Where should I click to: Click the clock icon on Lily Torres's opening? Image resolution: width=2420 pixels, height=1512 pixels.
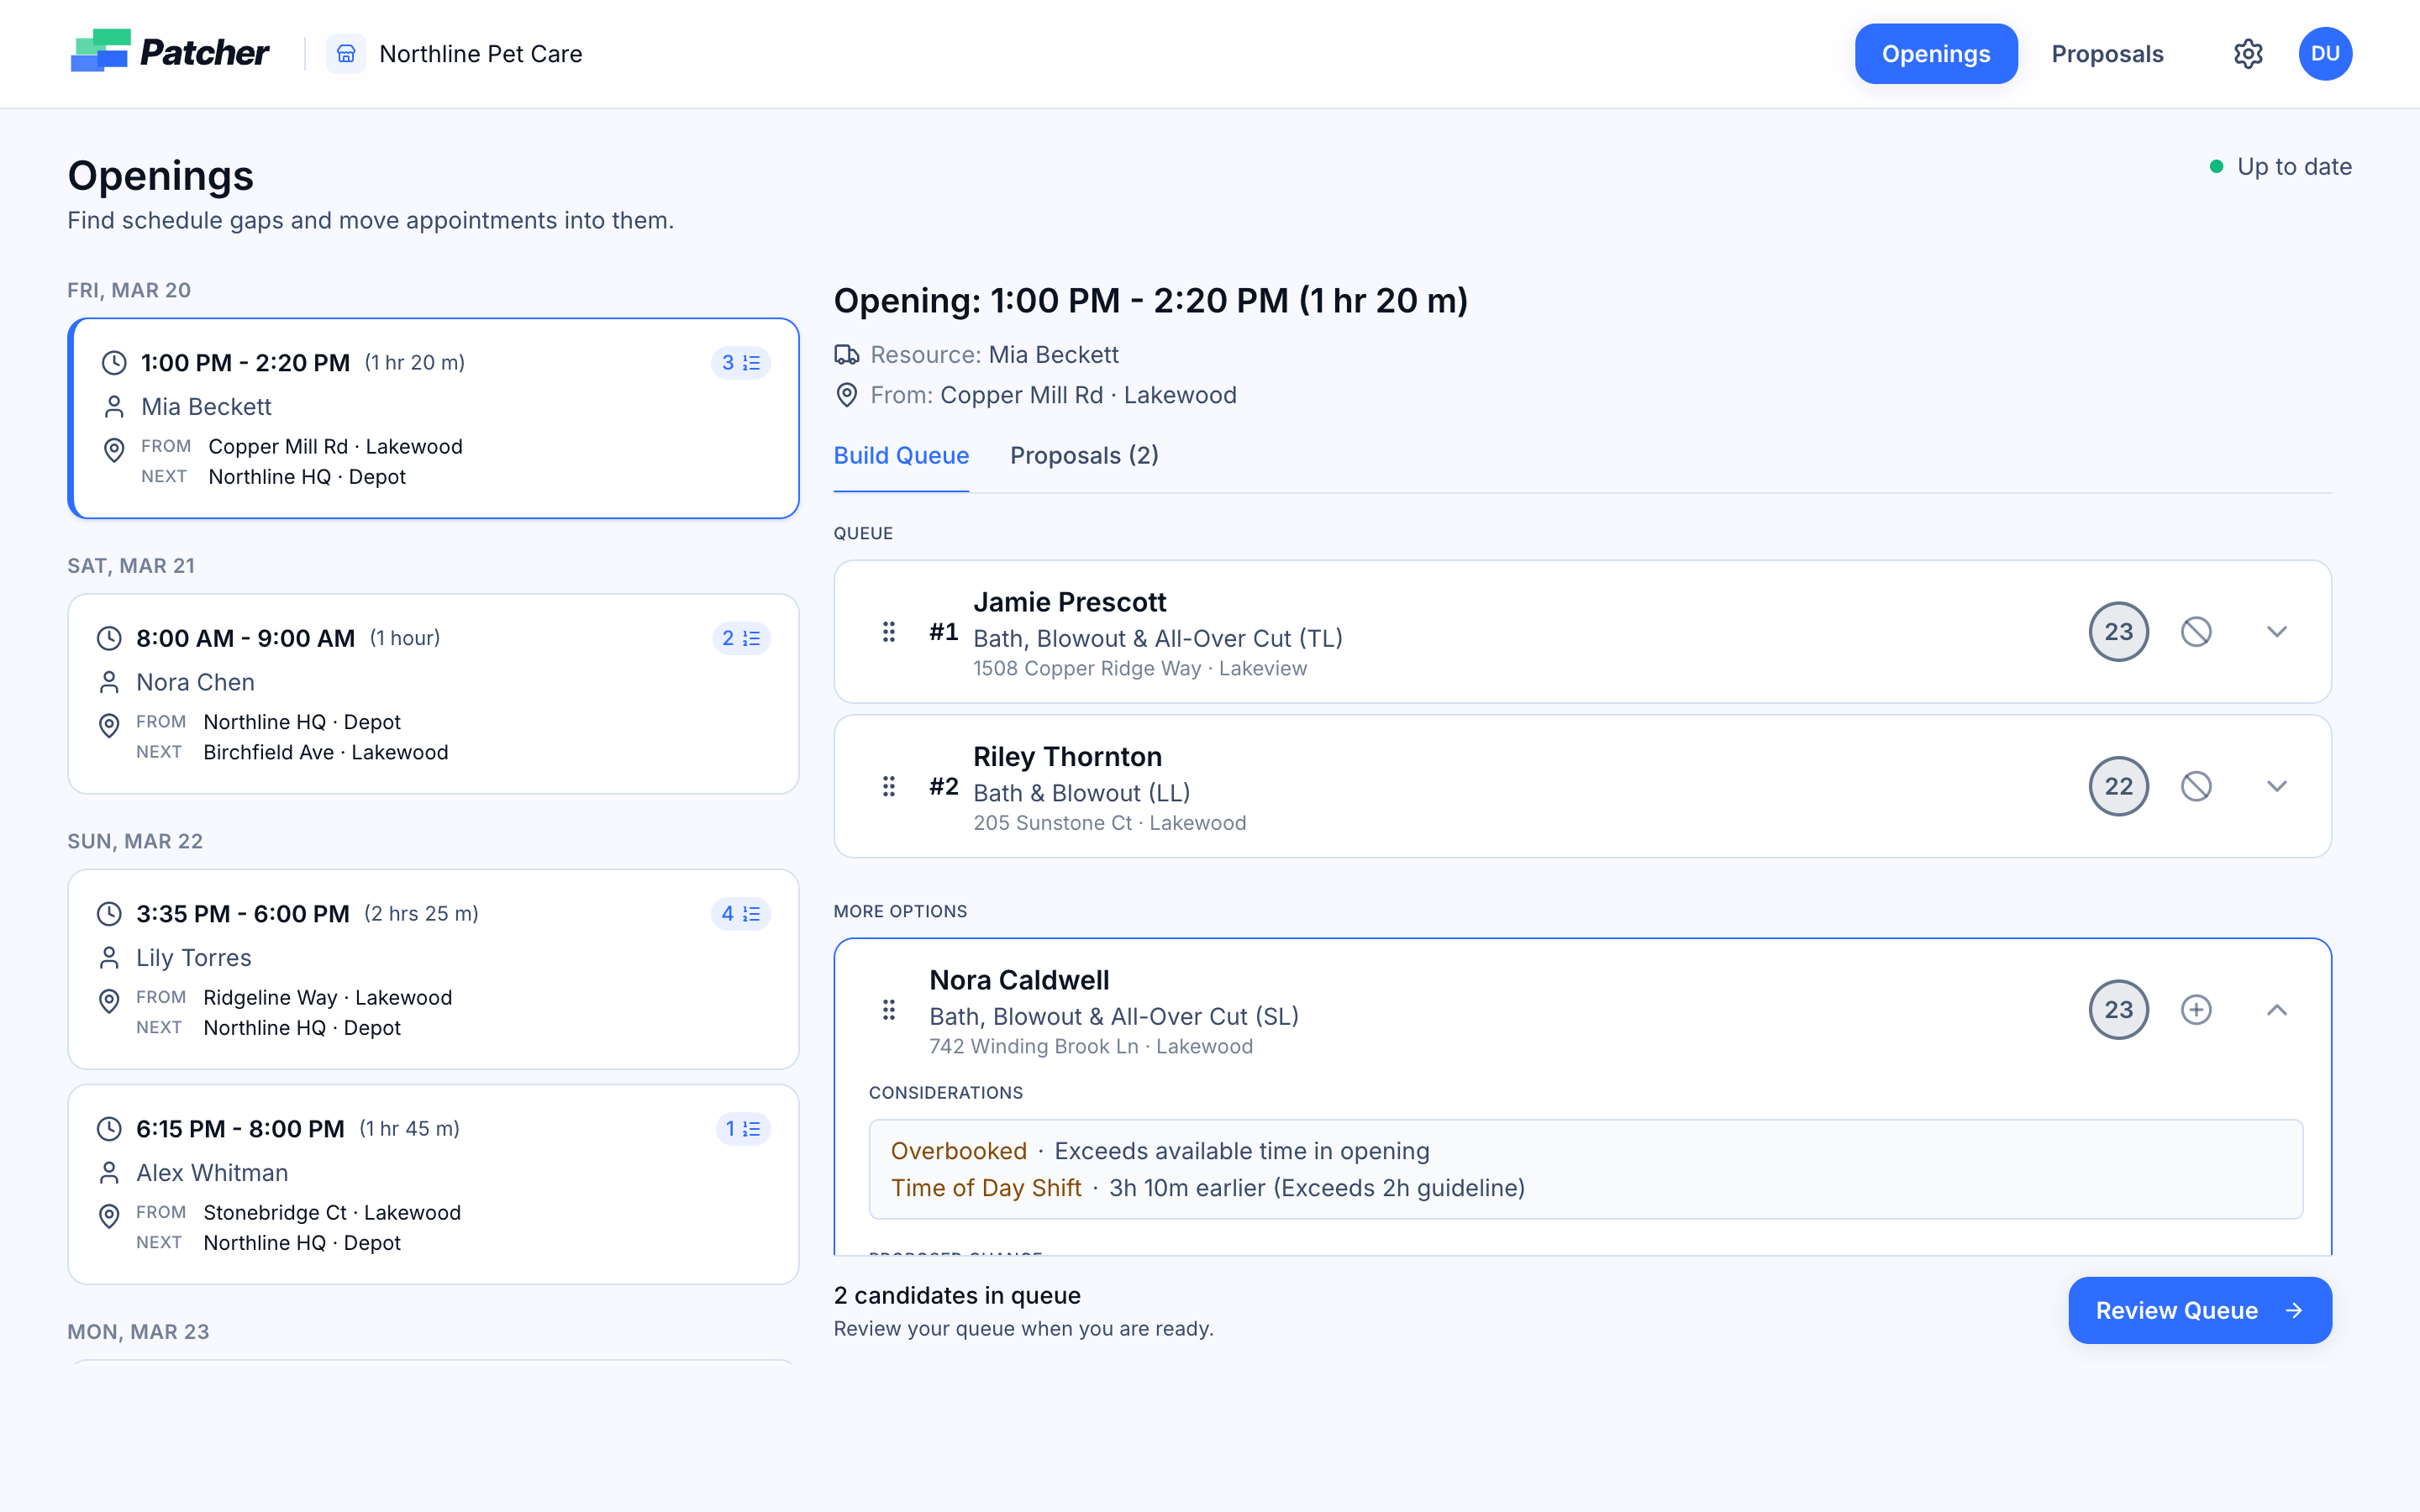(x=110, y=913)
